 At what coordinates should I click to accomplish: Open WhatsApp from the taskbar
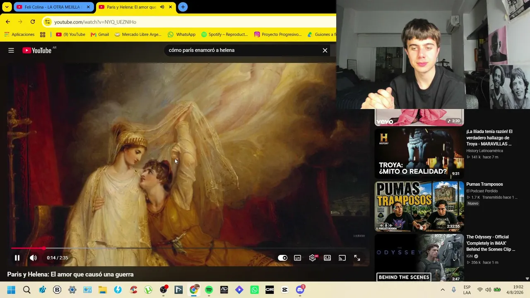click(254, 290)
